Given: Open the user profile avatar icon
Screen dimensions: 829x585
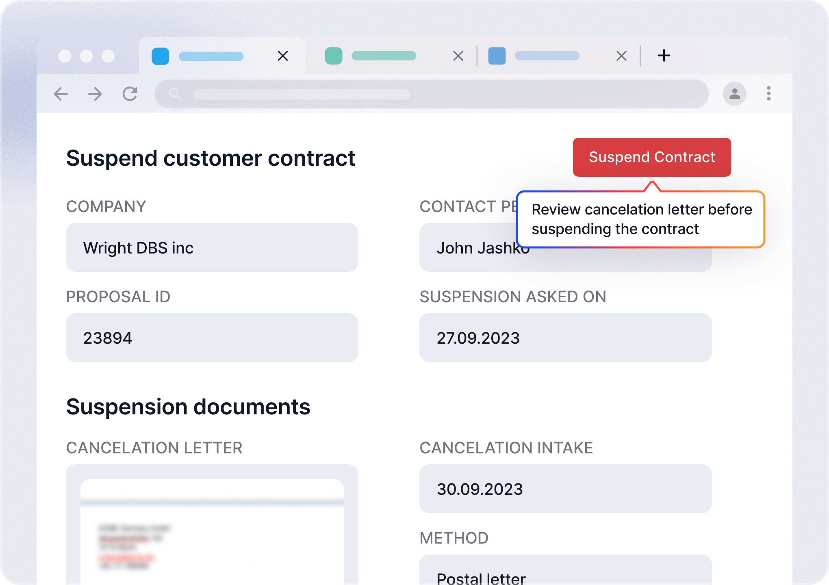Looking at the screenshot, I should click(x=734, y=94).
